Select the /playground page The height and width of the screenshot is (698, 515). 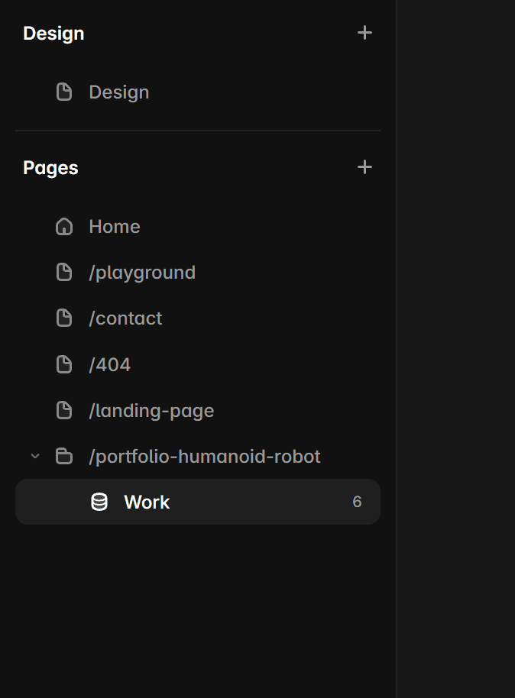tap(142, 273)
